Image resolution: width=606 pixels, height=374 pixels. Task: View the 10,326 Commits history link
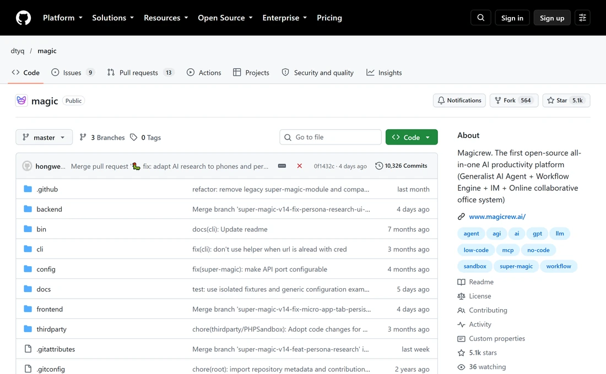point(401,166)
